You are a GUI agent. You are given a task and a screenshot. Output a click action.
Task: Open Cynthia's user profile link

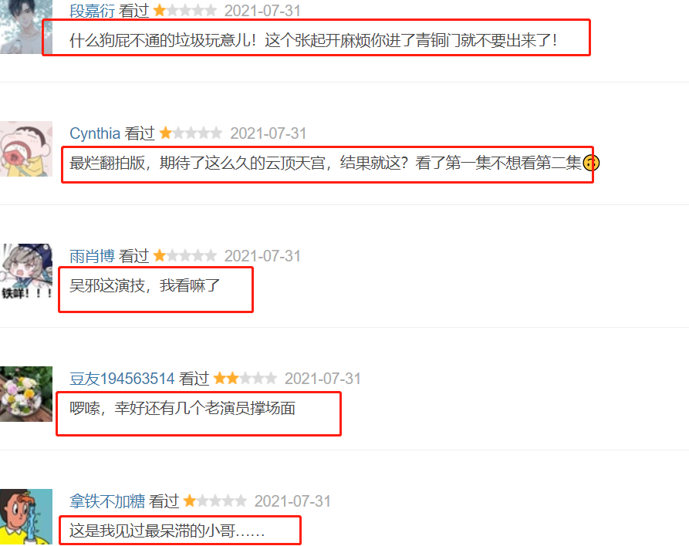click(95, 133)
